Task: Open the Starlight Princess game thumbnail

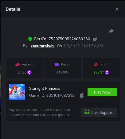Action: click(x=17, y=92)
